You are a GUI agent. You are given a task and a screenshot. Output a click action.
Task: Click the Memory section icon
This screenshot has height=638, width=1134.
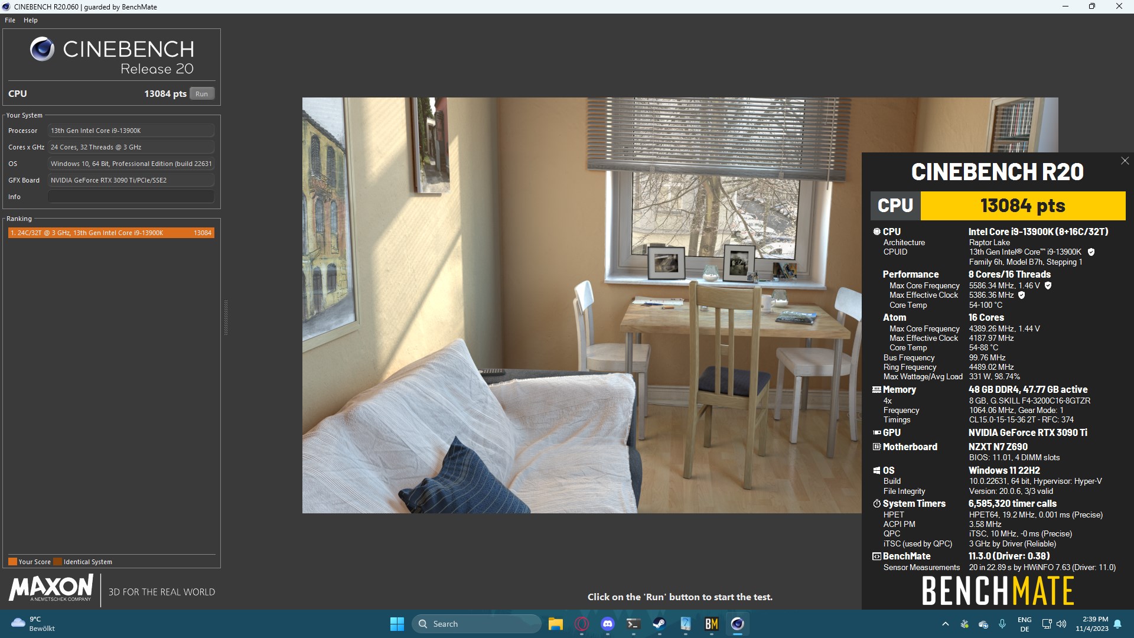point(876,390)
